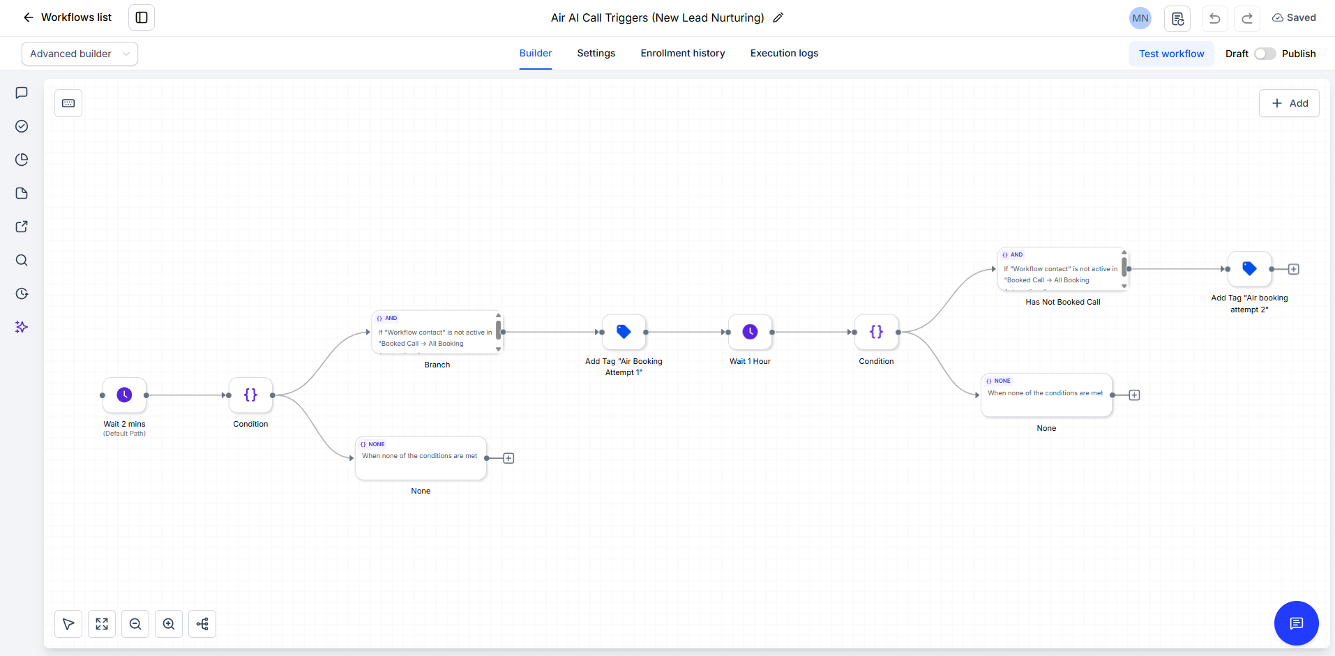Go back to Workflows list
The width and height of the screenshot is (1335, 656).
[x=67, y=17]
